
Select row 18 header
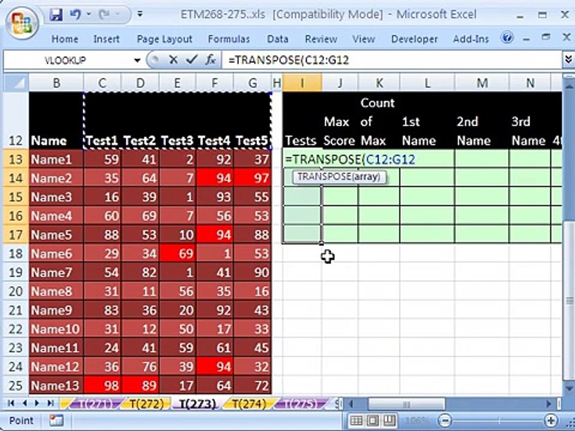click(x=16, y=253)
